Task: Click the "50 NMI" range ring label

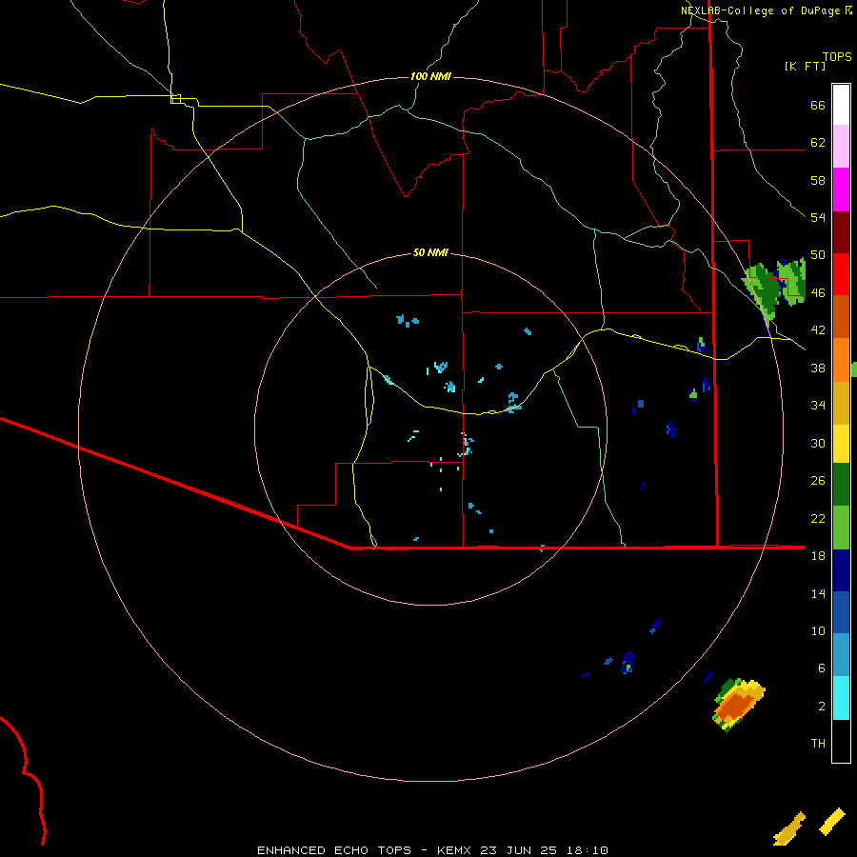Action: point(430,252)
